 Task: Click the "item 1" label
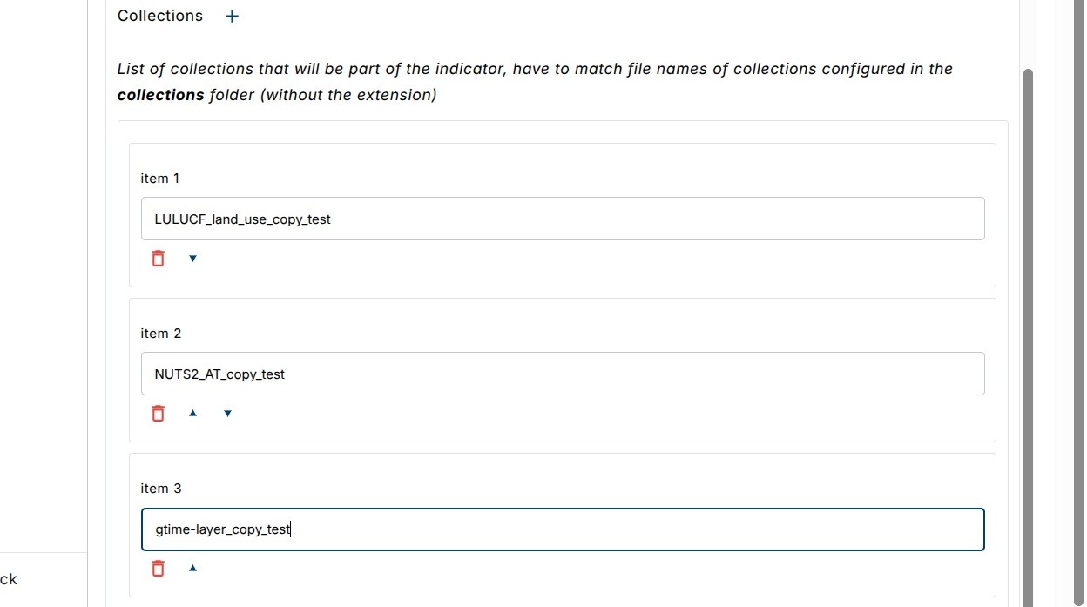click(x=160, y=179)
